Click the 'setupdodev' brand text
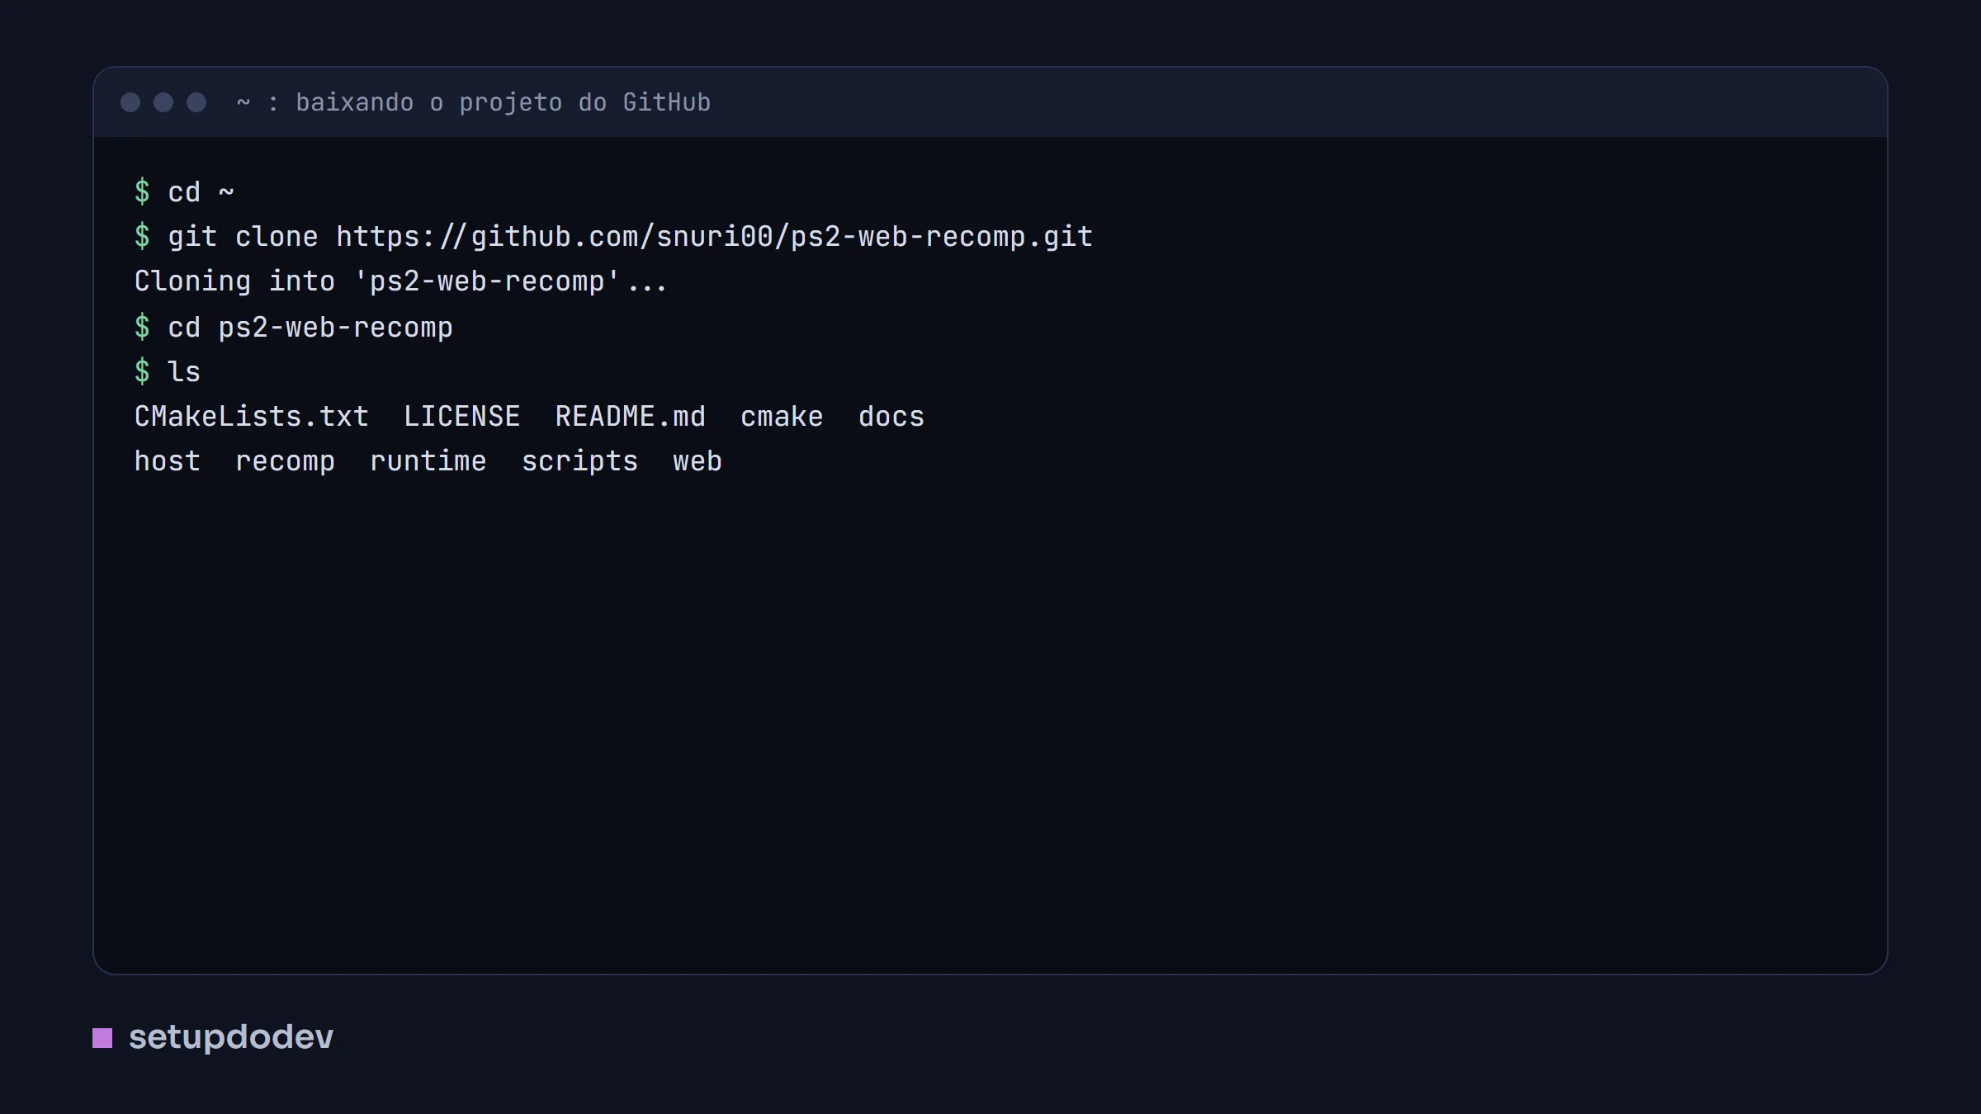Viewport: 1981px width, 1114px height. point(231,1037)
